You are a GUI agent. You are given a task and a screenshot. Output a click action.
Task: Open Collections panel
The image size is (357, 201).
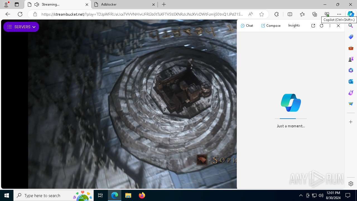coord(315,14)
